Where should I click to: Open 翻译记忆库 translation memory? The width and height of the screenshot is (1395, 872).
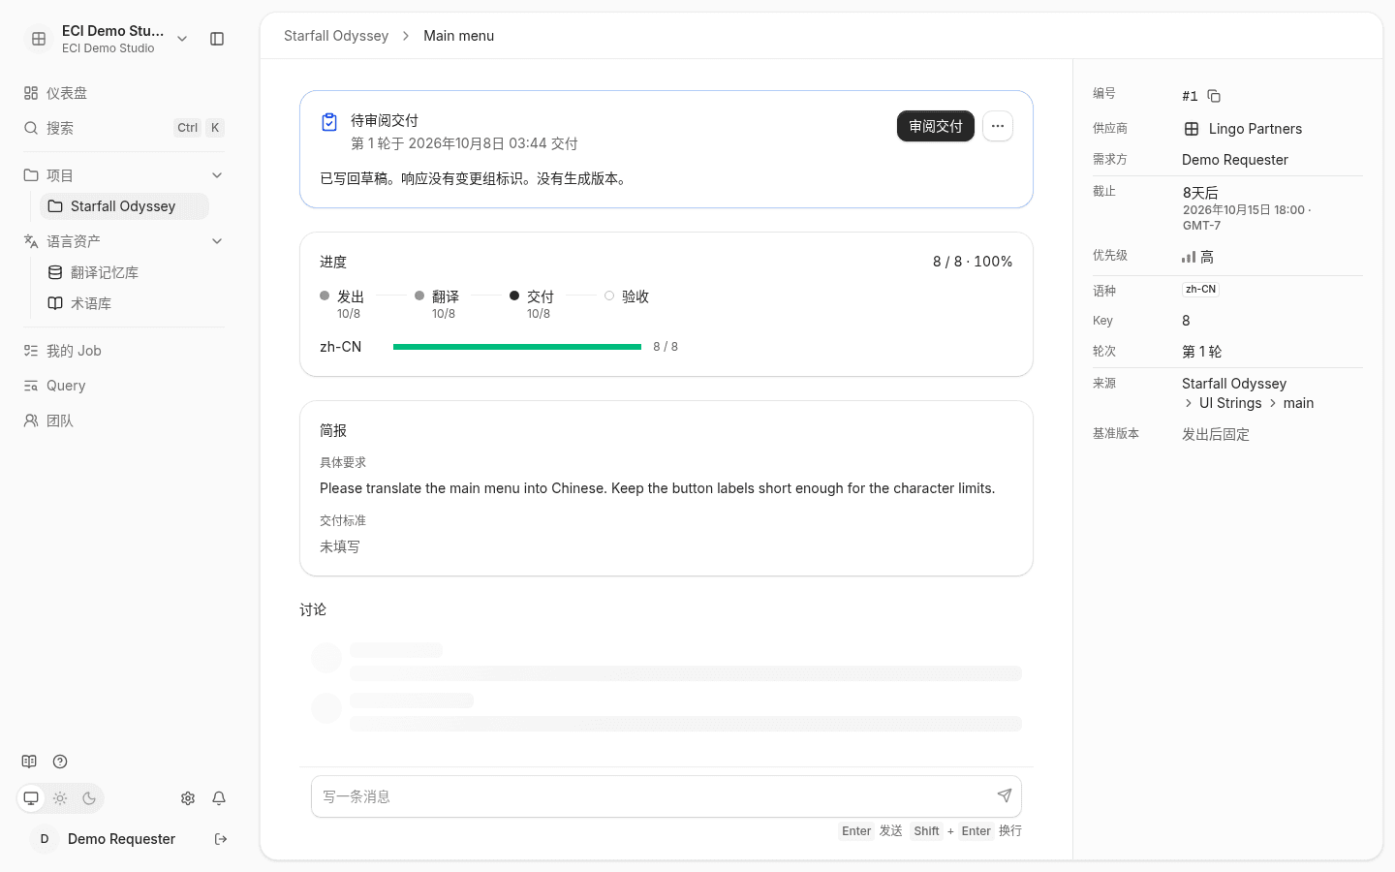pos(124,272)
